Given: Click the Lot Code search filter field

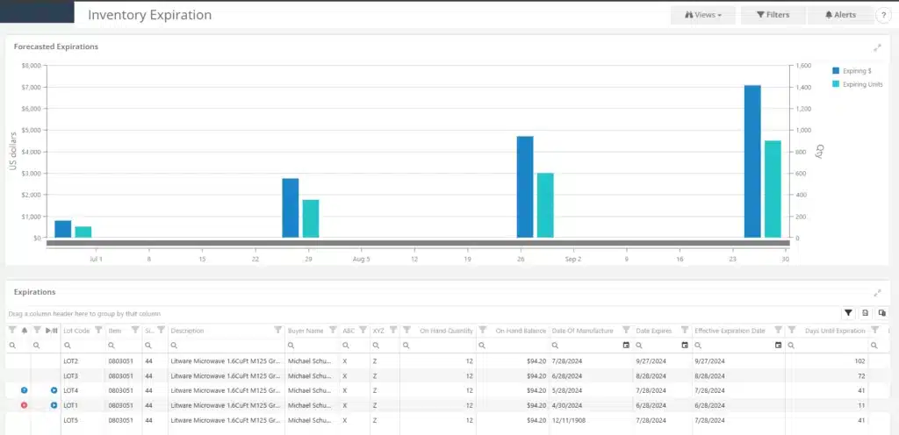Looking at the screenshot, I should pos(83,346).
